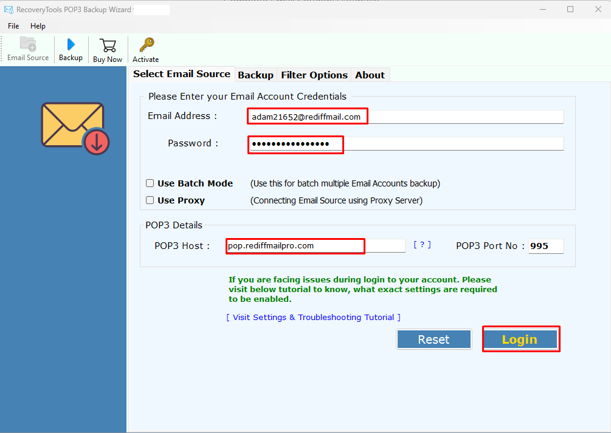Image resolution: width=611 pixels, height=433 pixels.
Task: Click the Activate key icon
Action: [x=146, y=50]
